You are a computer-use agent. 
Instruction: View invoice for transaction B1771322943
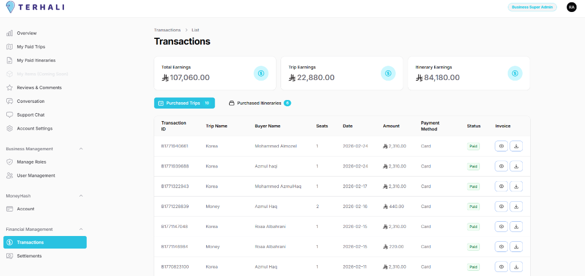point(502,186)
